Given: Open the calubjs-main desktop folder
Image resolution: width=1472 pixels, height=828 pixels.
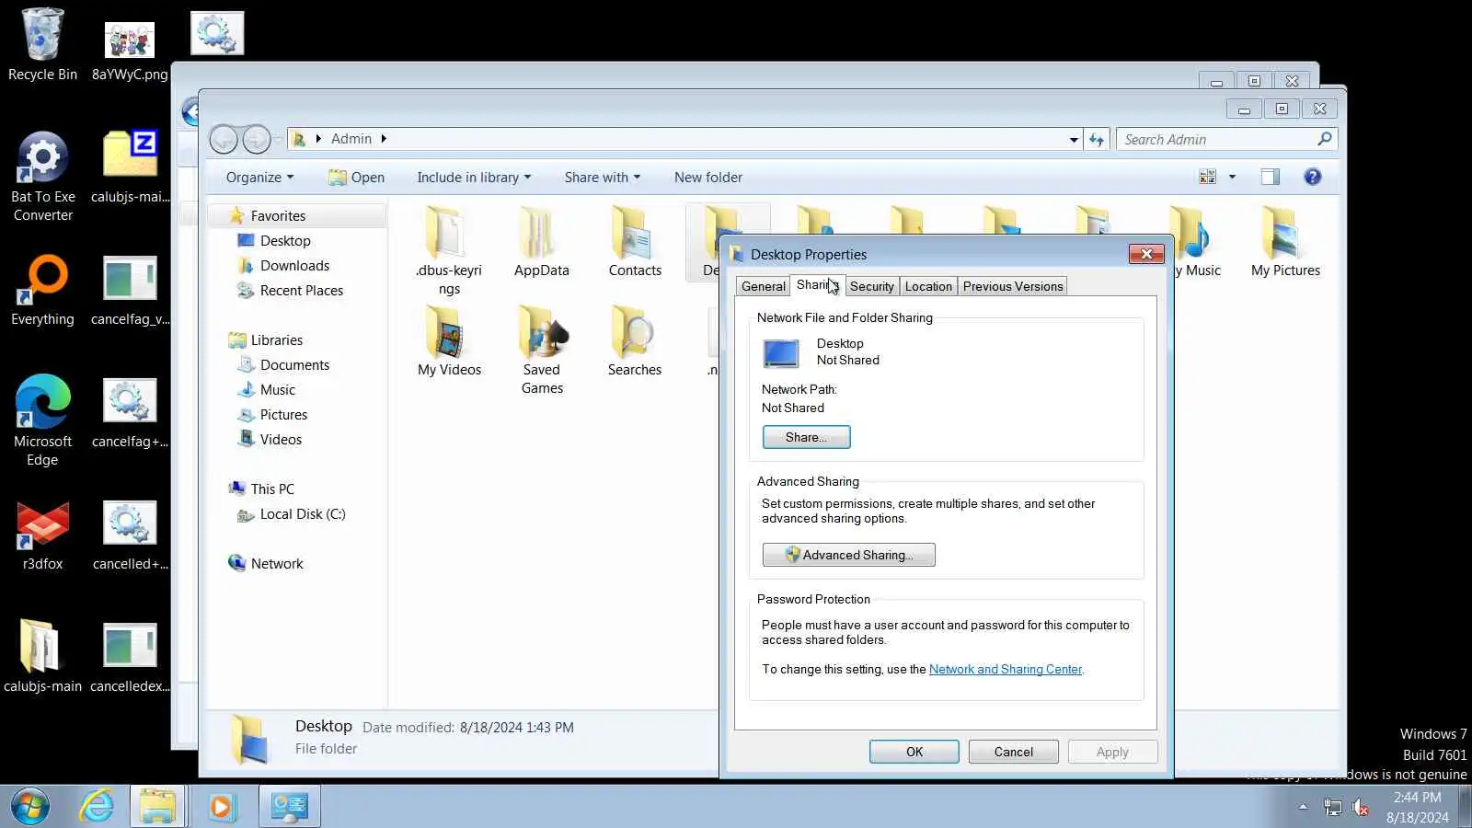Looking at the screenshot, I should pyautogui.click(x=42, y=655).
